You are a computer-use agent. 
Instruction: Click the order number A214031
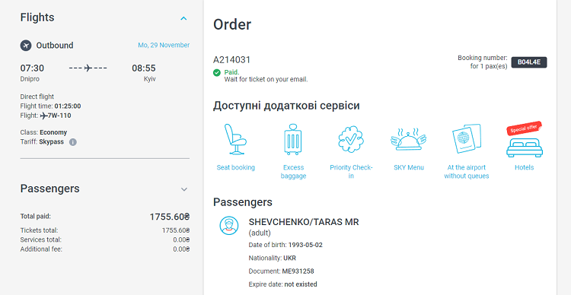tap(231, 60)
